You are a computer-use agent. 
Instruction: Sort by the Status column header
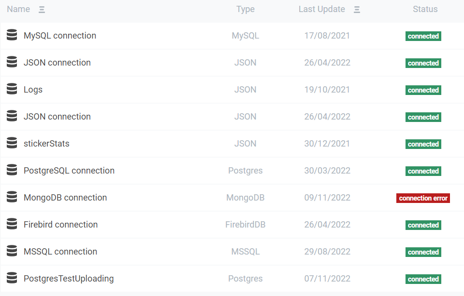[x=425, y=9]
